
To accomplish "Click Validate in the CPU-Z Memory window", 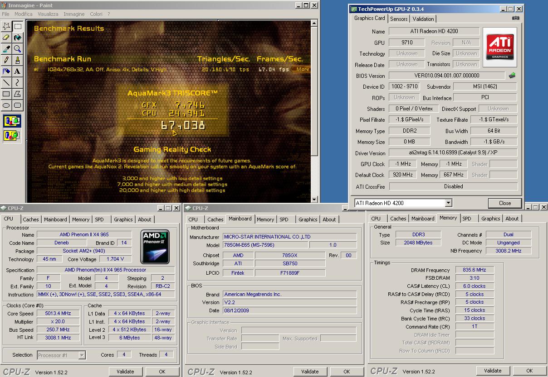I will [493, 371].
